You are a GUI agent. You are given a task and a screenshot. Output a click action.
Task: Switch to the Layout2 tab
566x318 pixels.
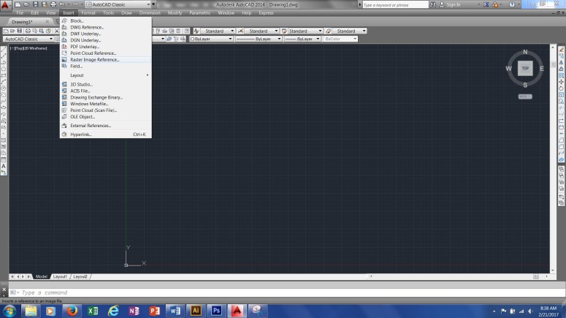pos(80,276)
